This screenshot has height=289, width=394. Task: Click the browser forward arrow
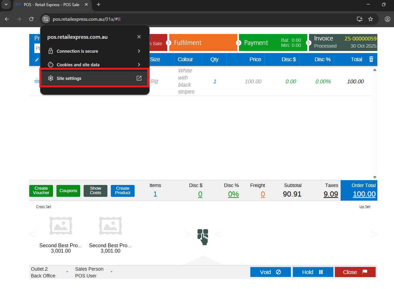19,19
